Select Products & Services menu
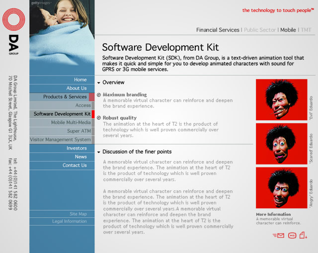 tap(62, 97)
